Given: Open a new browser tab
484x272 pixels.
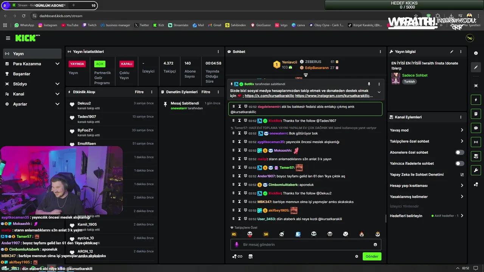Looking at the screenshot, I should [73, 5].
